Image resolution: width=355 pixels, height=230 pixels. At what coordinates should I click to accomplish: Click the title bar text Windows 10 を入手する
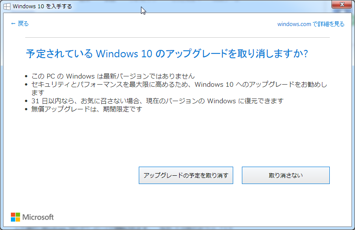point(42,7)
